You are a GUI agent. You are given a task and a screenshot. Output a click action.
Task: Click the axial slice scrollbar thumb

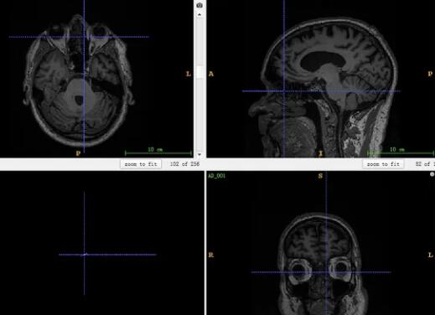tap(199, 72)
